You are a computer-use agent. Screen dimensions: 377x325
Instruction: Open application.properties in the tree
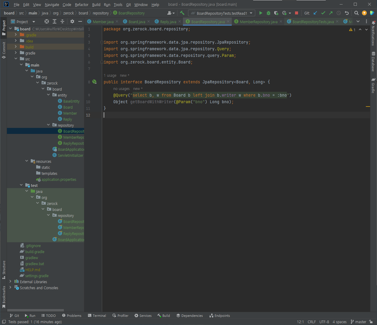(x=59, y=179)
